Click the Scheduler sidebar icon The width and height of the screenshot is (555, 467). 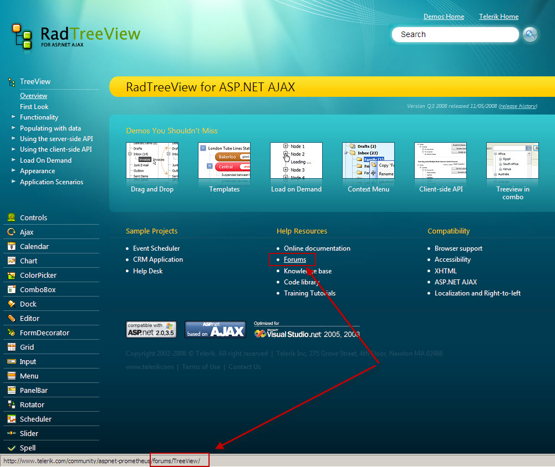tap(11, 419)
